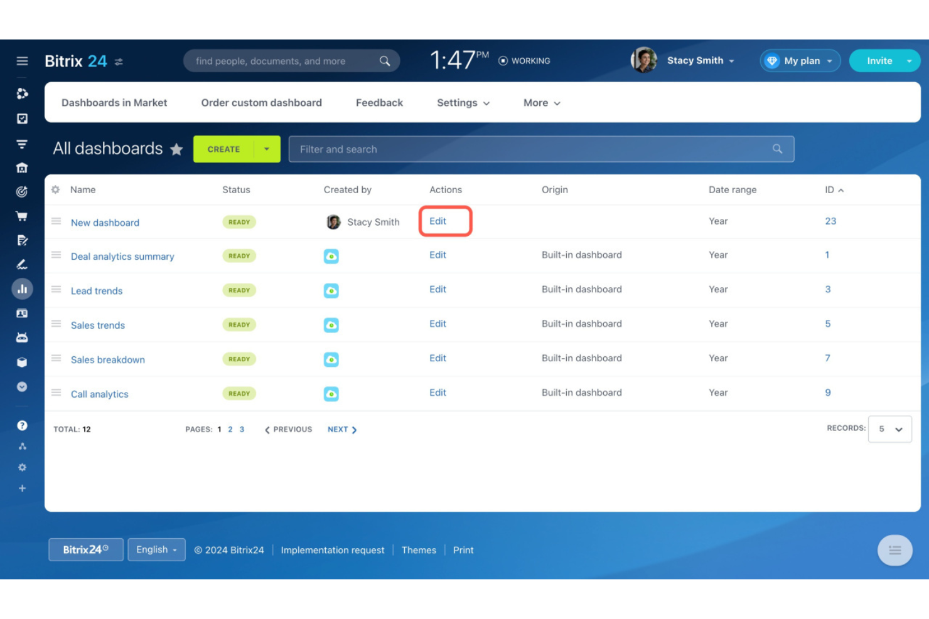The height and width of the screenshot is (619, 929).
Task: Select the BI analytics bar chart icon
Action: (x=22, y=288)
